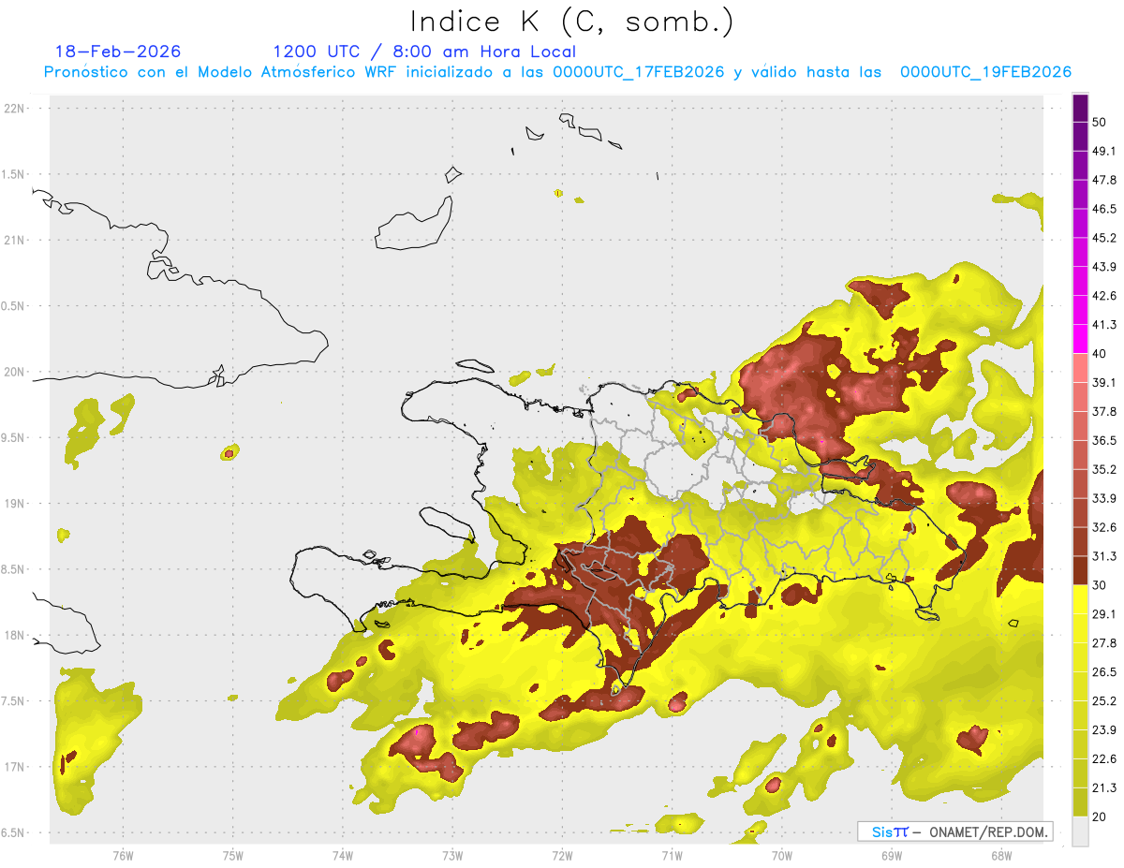Click the "42.6" color bar value
Image resolution: width=1124 pixels, height=868 pixels.
(1104, 296)
